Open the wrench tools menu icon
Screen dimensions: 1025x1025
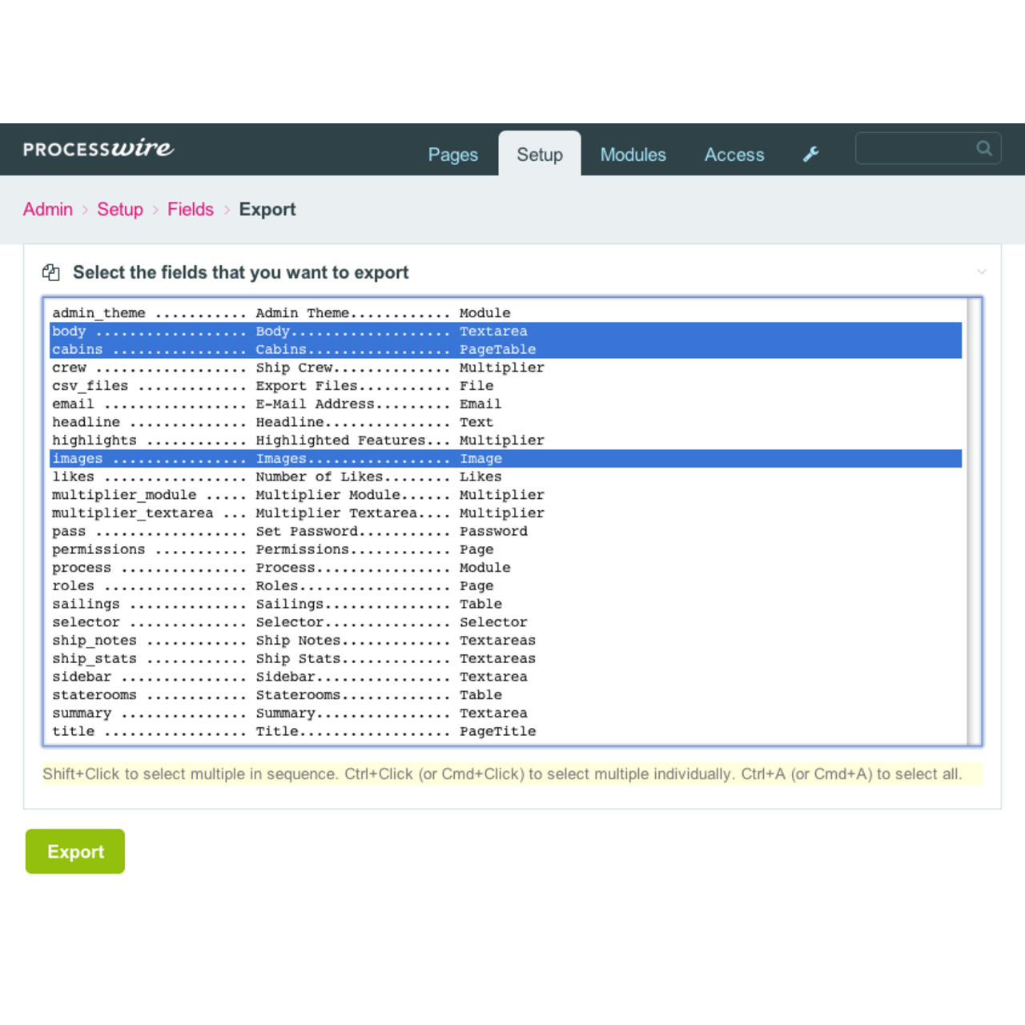(810, 155)
